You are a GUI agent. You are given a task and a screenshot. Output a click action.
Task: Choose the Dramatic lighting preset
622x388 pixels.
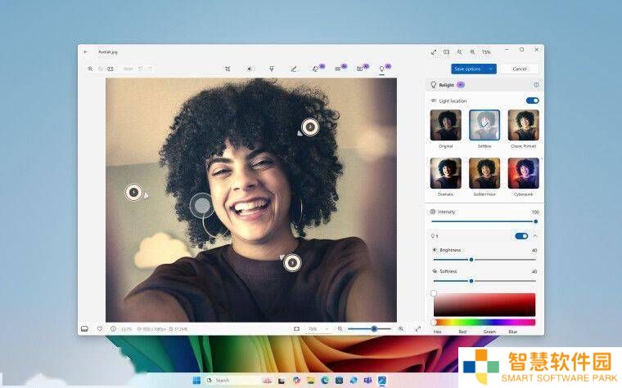[x=445, y=173]
